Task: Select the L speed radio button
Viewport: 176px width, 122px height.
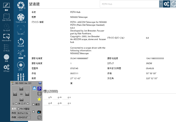Action: (x=16, y=104)
